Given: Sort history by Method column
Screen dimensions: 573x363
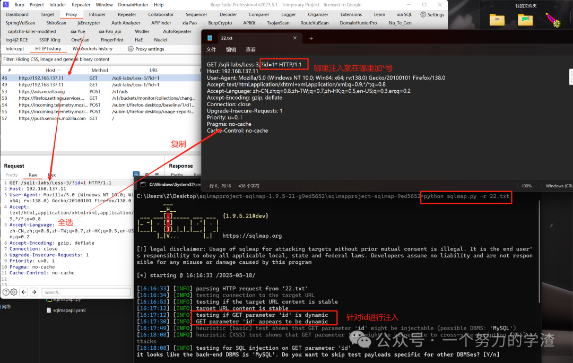Looking at the screenshot, I should 99,70.
